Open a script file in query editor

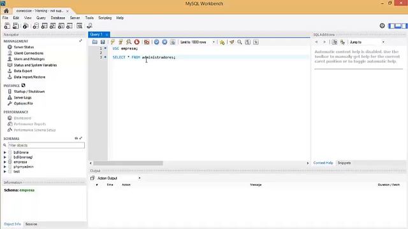95,42
